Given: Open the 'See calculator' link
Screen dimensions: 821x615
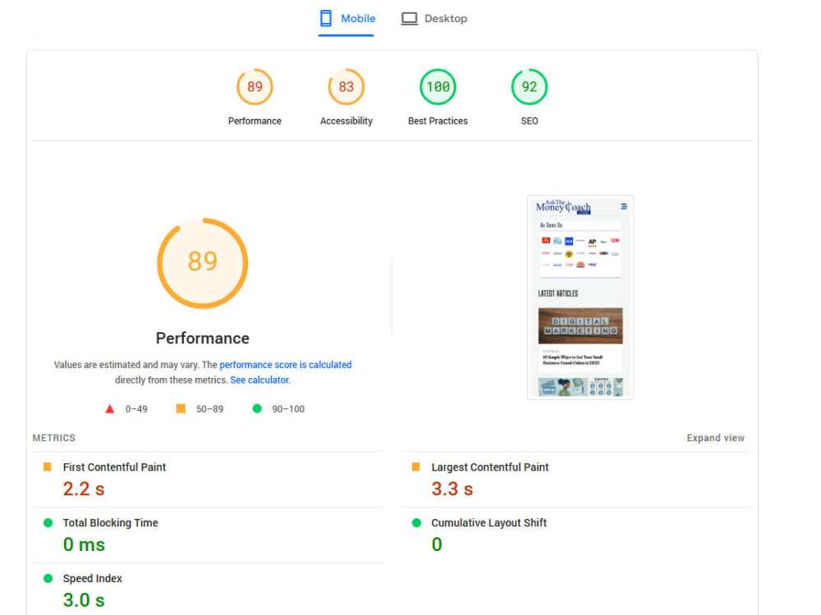Looking at the screenshot, I should click(259, 380).
